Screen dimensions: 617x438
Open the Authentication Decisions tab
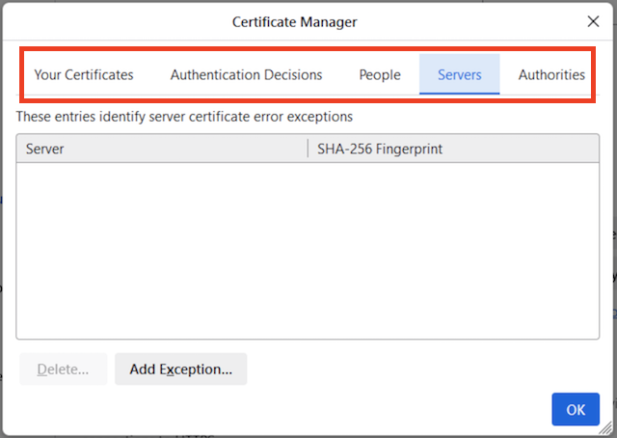tap(247, 74)
